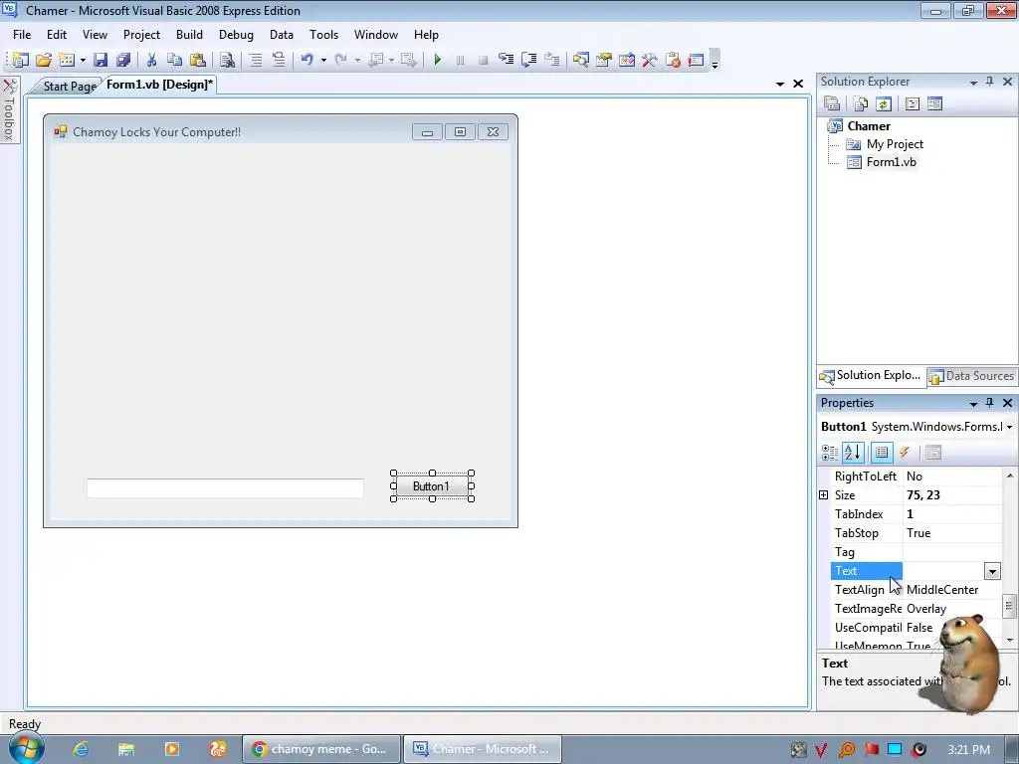Switch to the Start Page tab
This screenshot has height=764, width=1019.
pyautogui.click(x=69, y=86)
